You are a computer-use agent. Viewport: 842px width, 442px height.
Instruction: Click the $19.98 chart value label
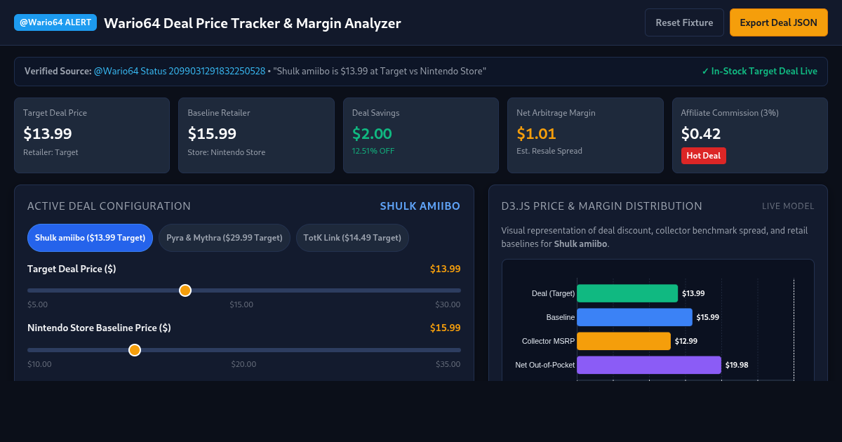[x=737, y=365]
